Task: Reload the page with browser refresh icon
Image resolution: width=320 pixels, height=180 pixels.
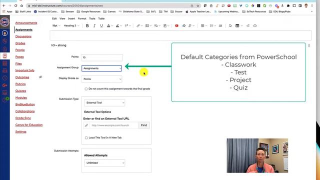Action: 15,5
